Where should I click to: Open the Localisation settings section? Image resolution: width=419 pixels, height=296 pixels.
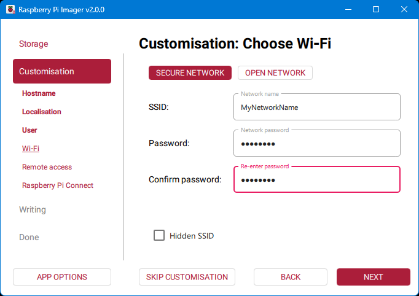tap(42, 112)
